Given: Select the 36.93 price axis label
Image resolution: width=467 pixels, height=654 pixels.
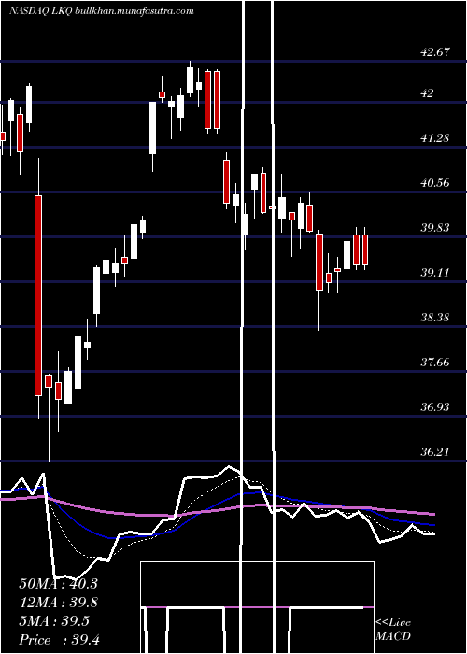Looking at the screenshot, I should [436, 406].
